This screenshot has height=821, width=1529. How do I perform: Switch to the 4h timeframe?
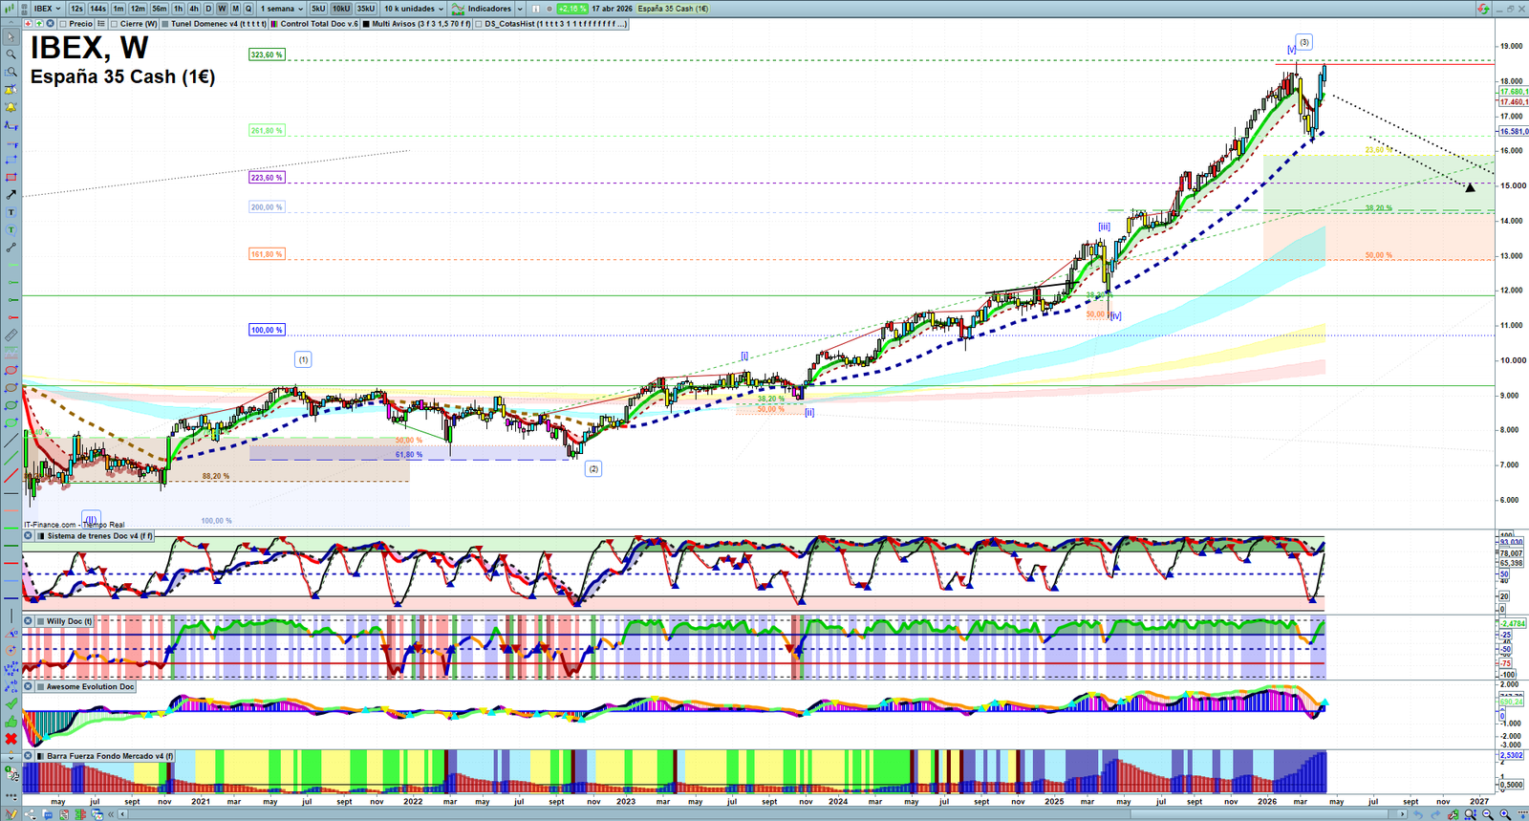[194, 9]
